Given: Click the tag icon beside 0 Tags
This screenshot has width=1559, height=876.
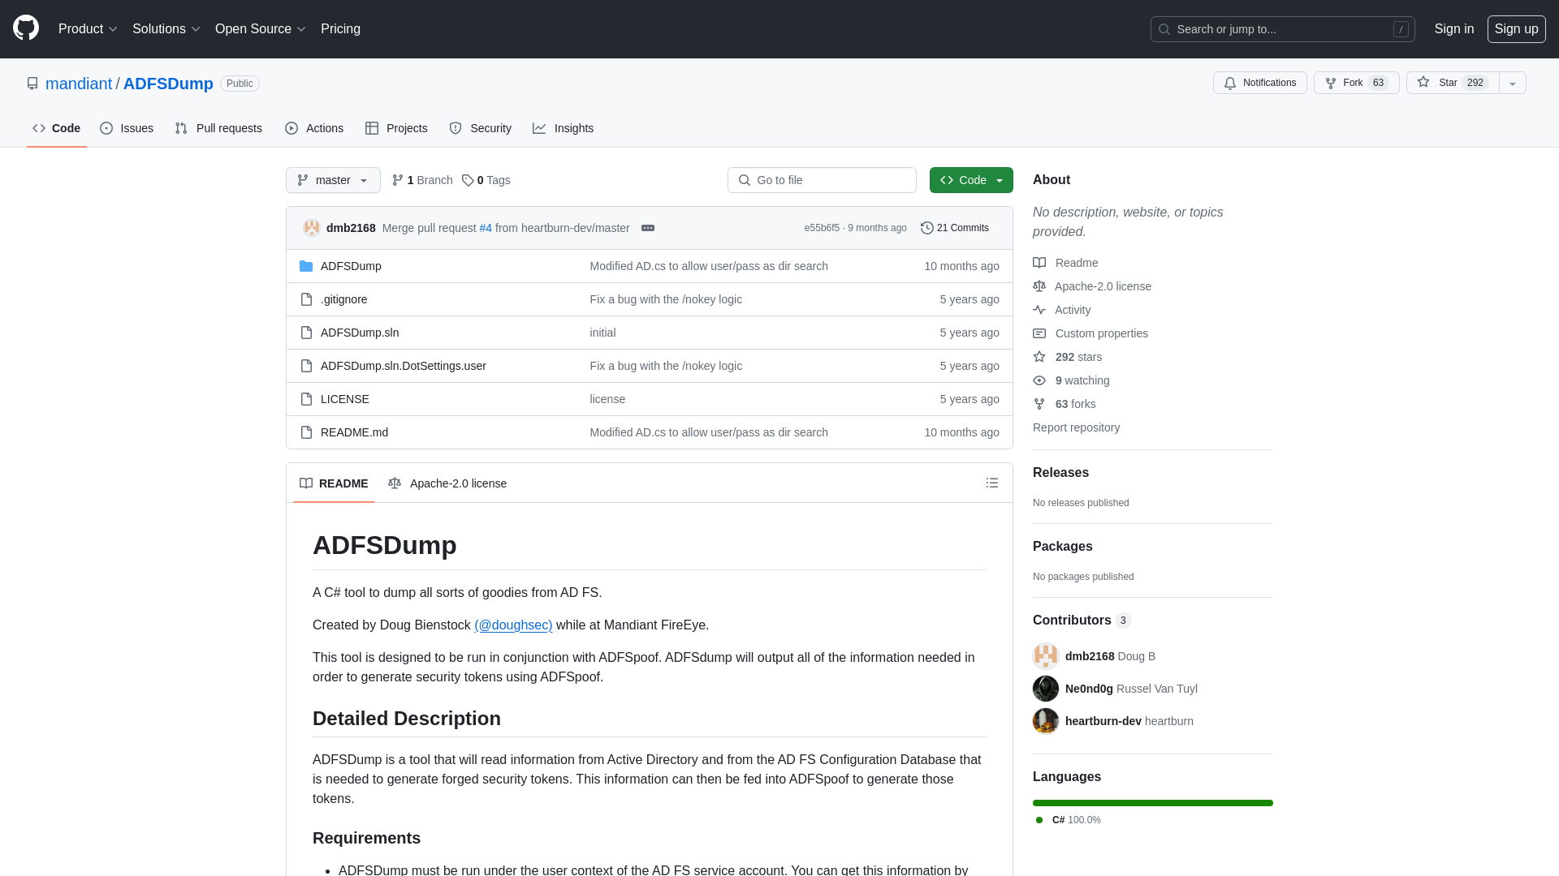Looking at the screenshot, I should click(468, 180).
